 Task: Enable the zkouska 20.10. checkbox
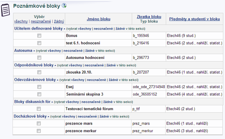(x=39, y=72)
